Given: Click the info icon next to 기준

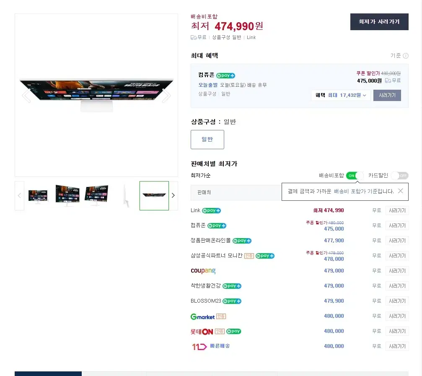Looking at the screenshot, I should pyautogui.click(x=406, y=56).
